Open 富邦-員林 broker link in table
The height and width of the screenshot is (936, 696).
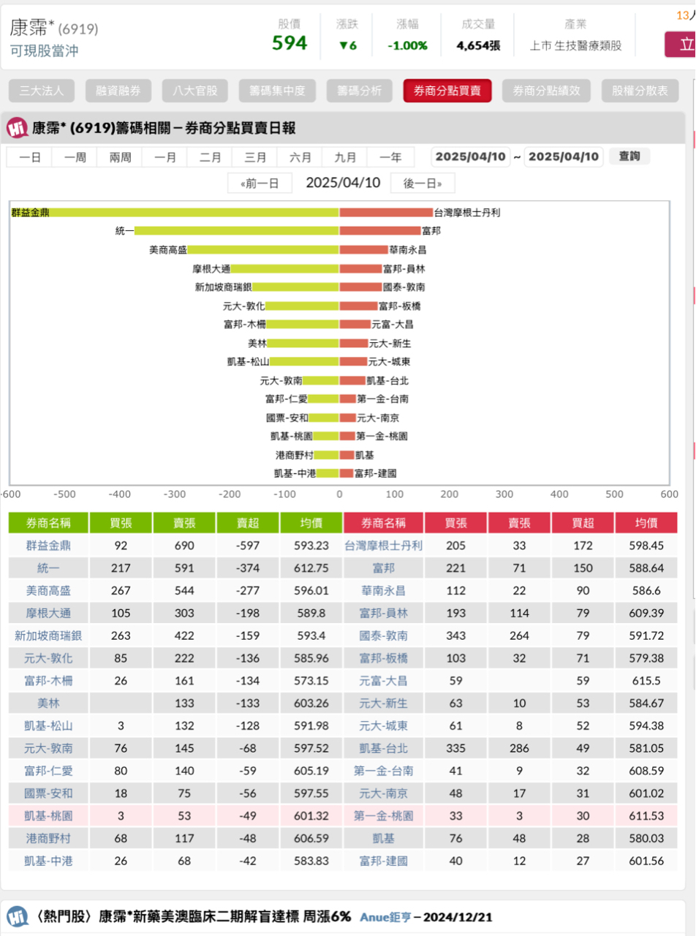383,614
